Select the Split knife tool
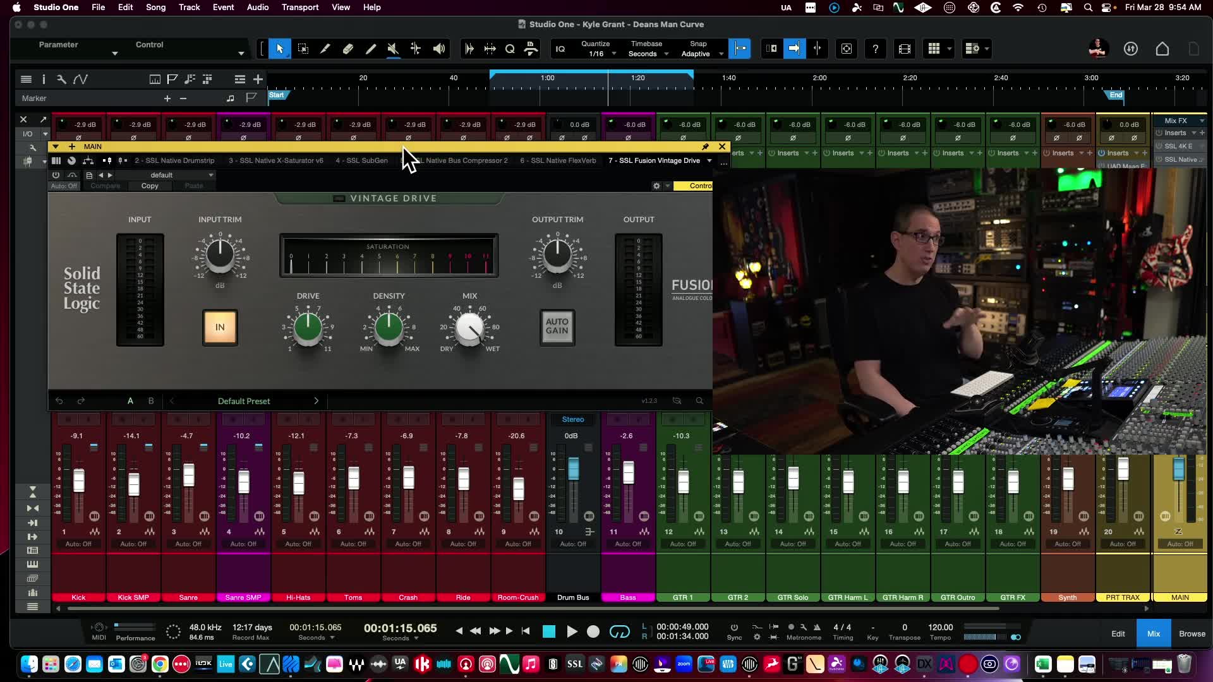Image resolution: width=1213 pixels, height=682 pixels. click(x=325, y=49)
